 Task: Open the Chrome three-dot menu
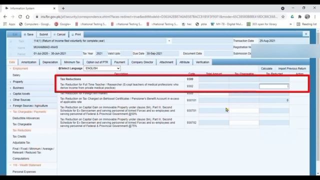point(315,16)
